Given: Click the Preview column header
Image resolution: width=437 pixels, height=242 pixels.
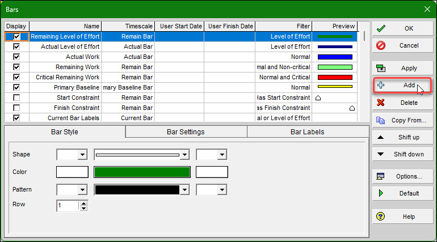Looking at the screenshot, I should (x=335, y=26).
